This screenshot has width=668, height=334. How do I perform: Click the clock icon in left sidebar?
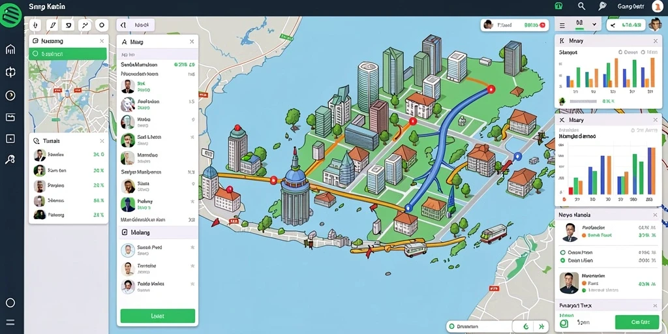10,95
